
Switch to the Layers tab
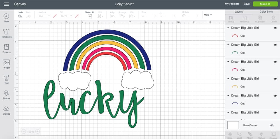click(239, 11)
